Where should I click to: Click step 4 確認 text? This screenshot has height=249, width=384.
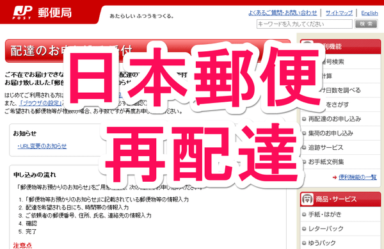tap(31, 223)
